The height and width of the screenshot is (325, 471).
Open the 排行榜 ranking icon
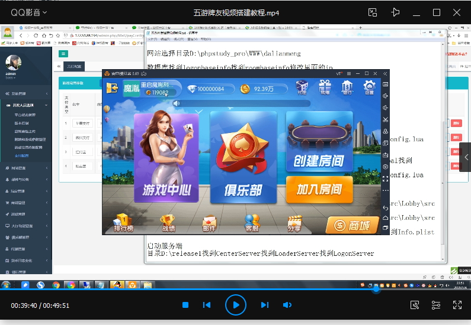[123, 223]
